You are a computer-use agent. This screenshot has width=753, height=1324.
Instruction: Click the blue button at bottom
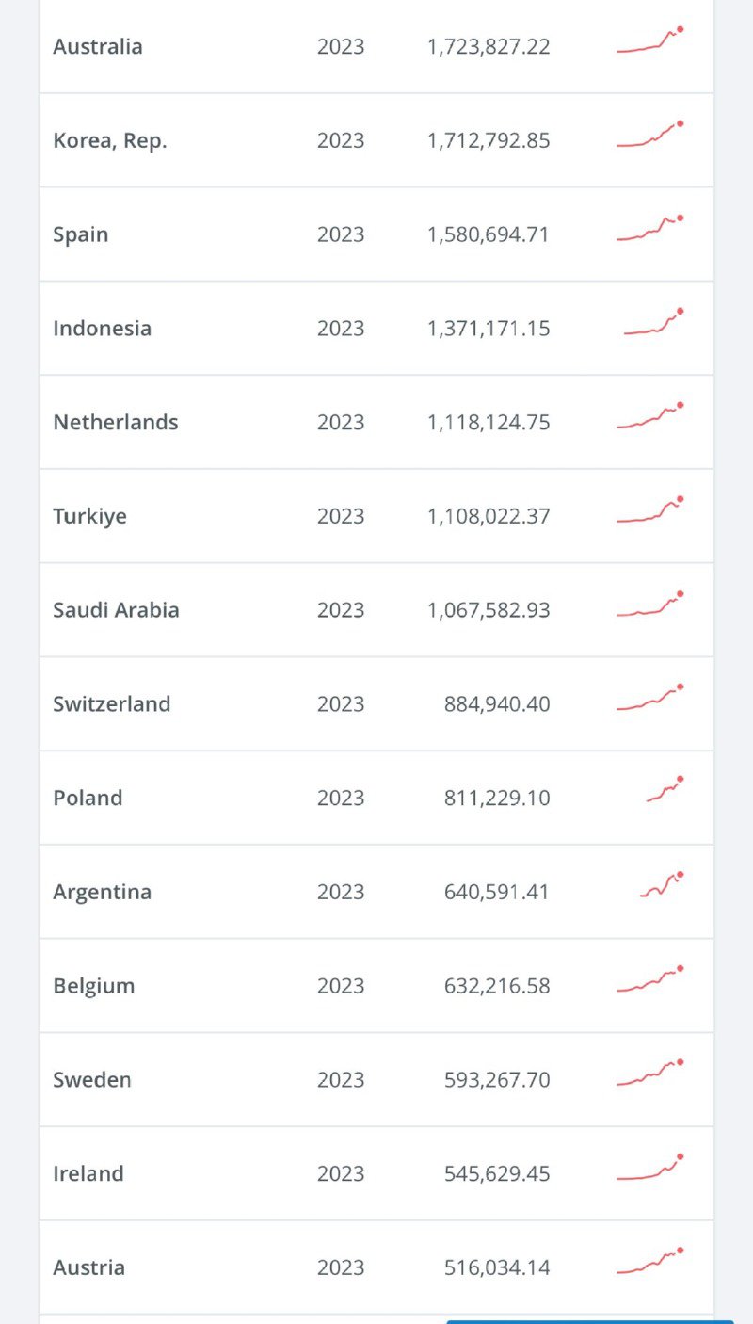[x=589, y=1321]
